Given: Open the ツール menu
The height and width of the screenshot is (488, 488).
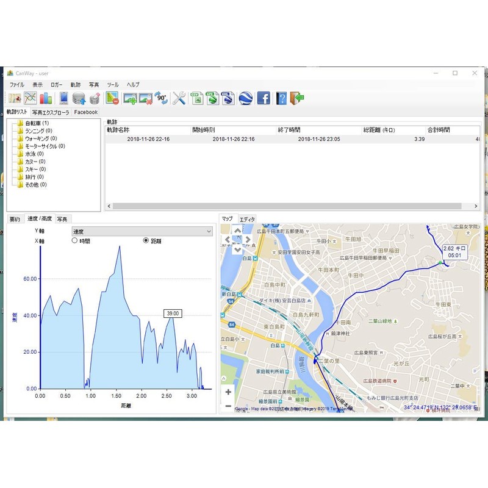Looking at the screenshot, I should (x=113, y=85).
